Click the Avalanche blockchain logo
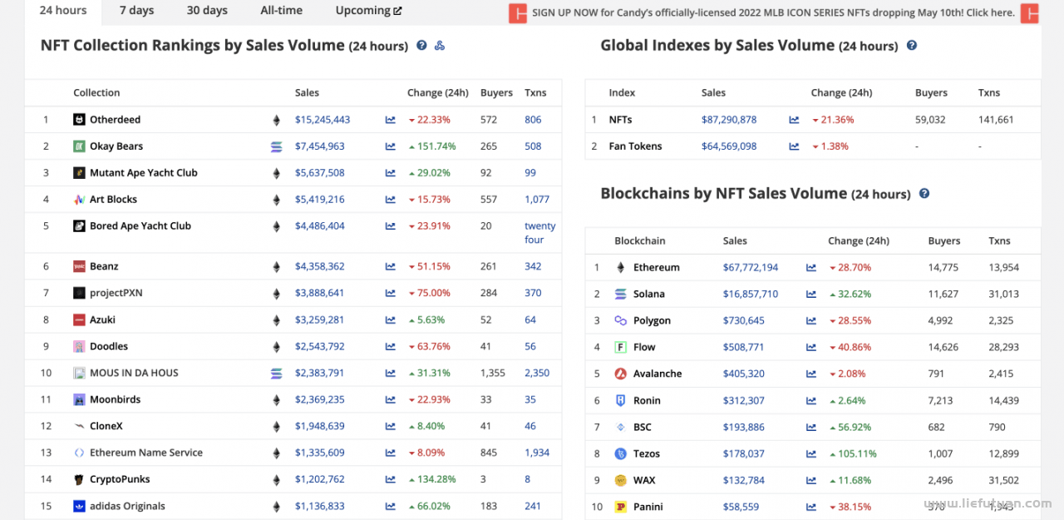This screenshot has height=520, width=1064. point(620,374)
